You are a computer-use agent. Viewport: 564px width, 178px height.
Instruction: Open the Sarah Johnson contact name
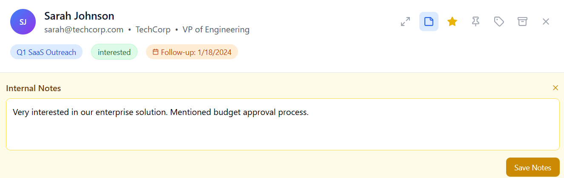79,16
